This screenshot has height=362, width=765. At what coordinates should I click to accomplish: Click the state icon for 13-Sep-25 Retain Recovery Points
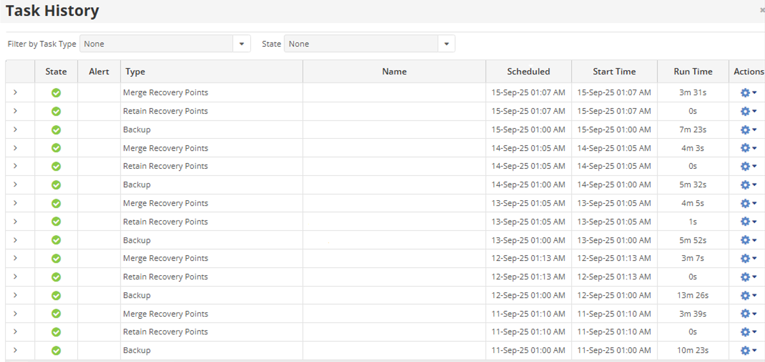point(56,221)
